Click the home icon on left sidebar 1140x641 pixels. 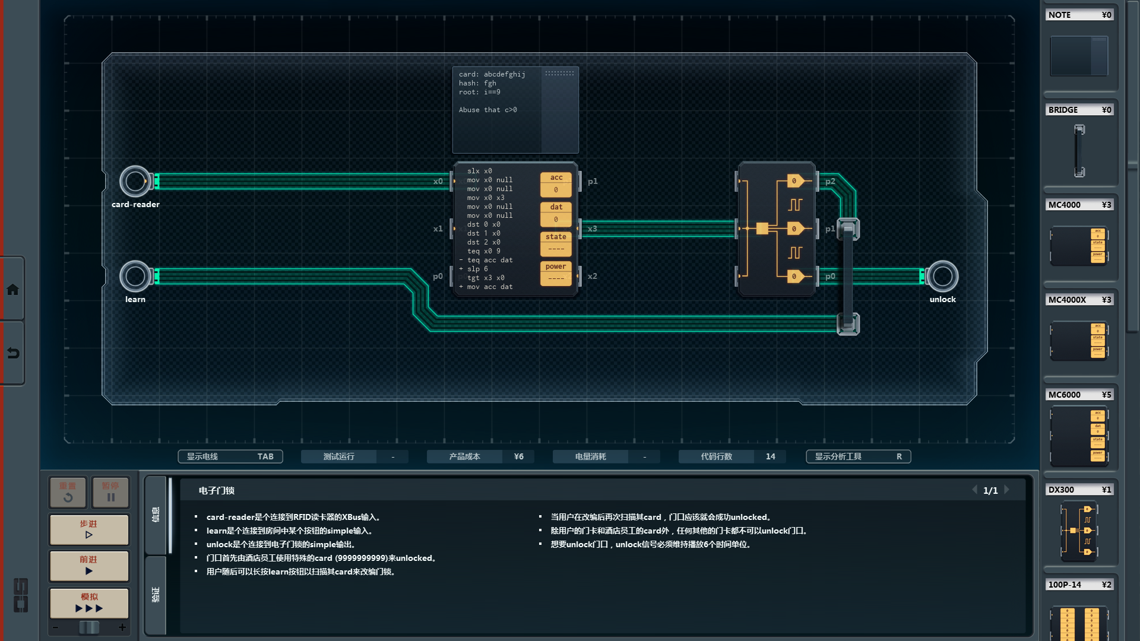pos(12,290)
